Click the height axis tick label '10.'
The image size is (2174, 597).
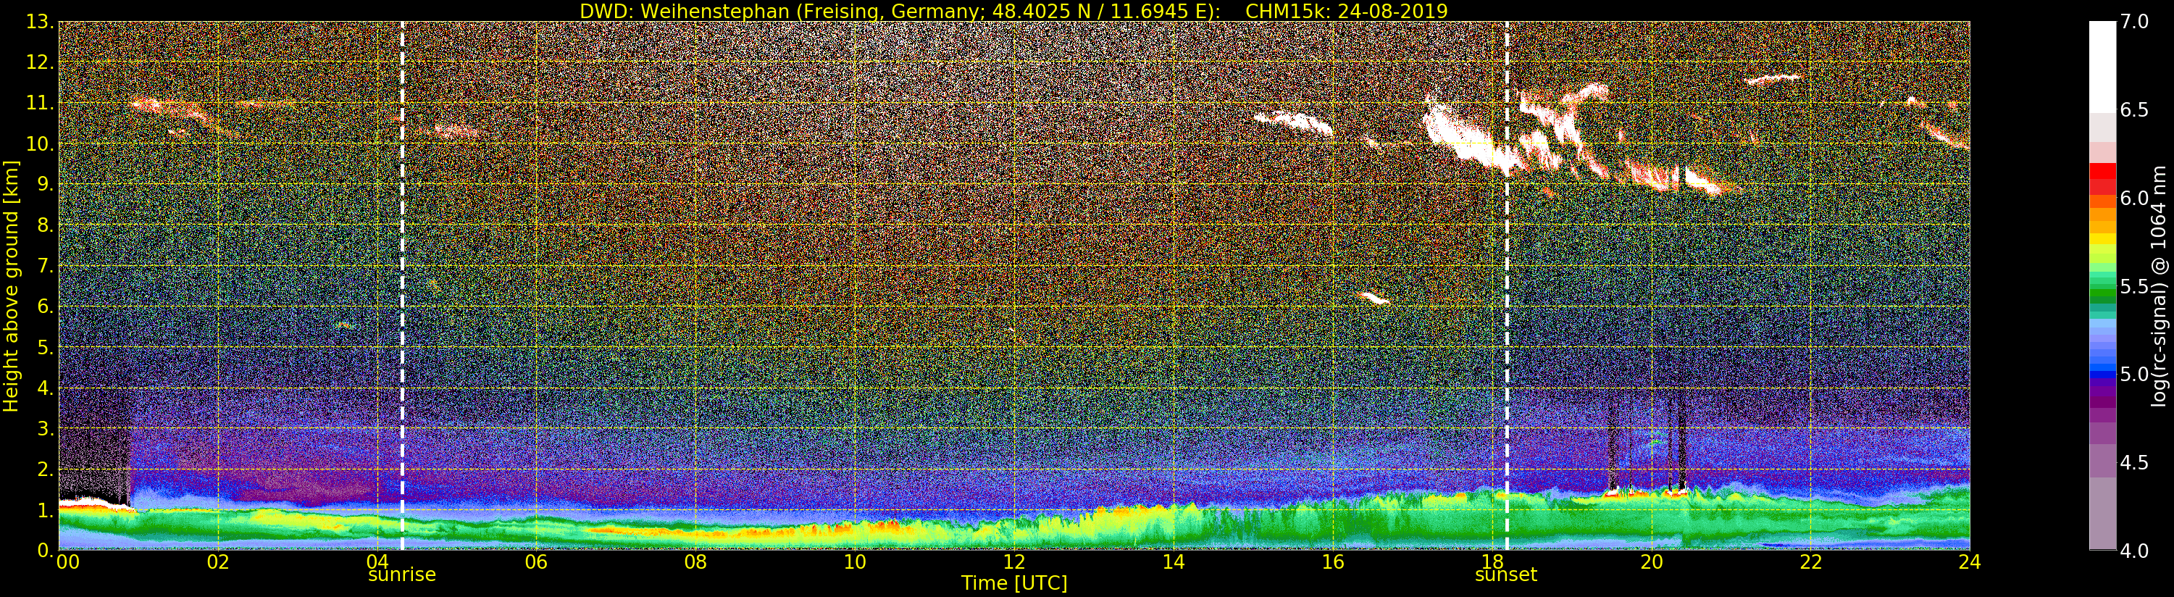click(x=39, y=143)
